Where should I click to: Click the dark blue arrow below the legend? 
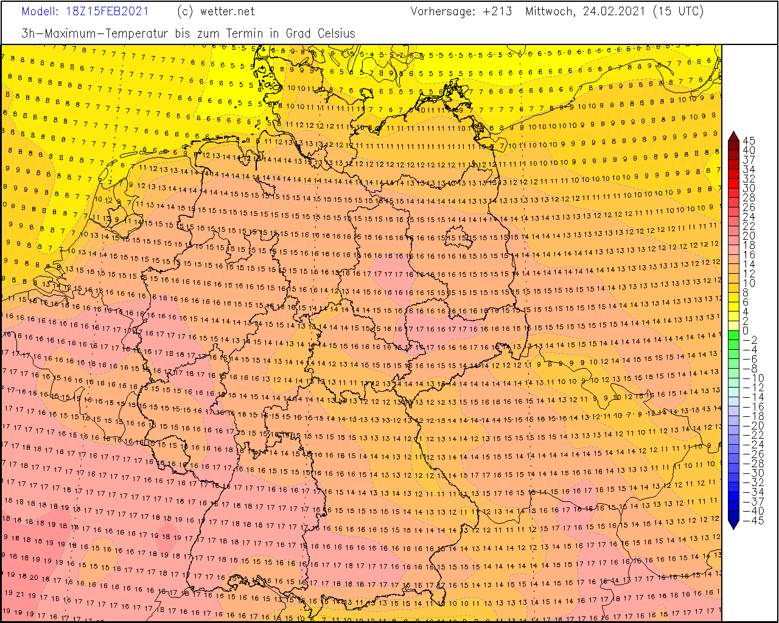[733, 524]
